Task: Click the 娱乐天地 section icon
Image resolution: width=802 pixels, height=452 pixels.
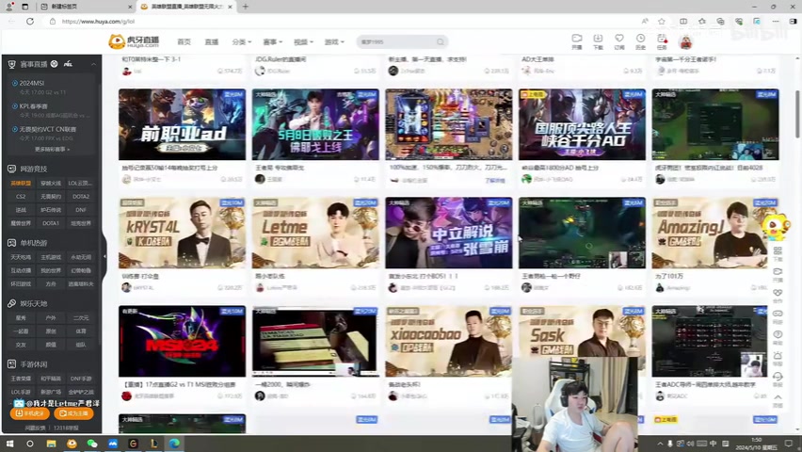Action: pyautogui.click(x=11, y=303)
